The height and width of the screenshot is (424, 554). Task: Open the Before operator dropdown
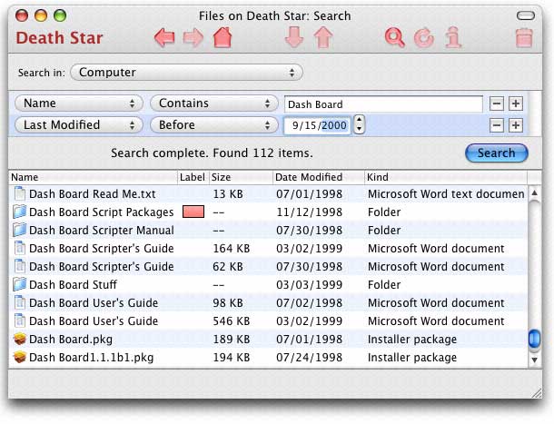click(x=214, y=125)
